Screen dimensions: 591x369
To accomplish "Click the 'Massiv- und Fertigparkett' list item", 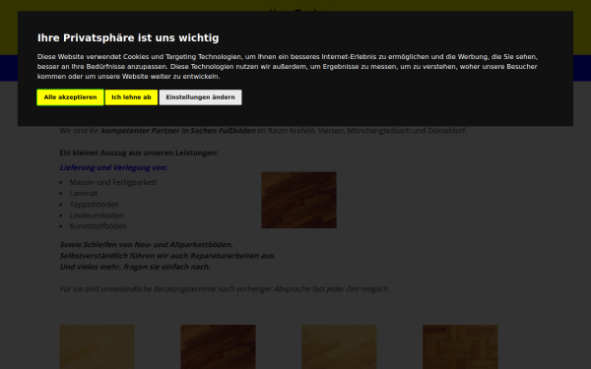I will tap(113, 182).
